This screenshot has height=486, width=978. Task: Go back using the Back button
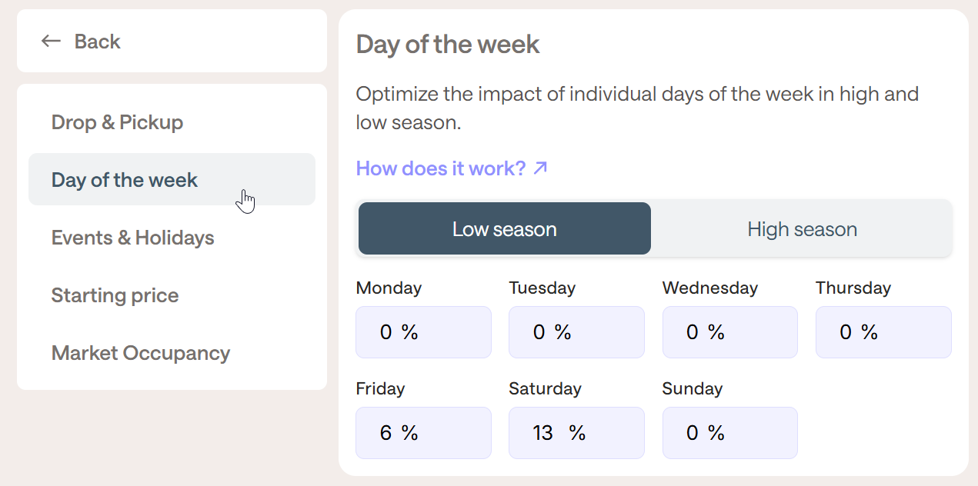tap(97, 42)
